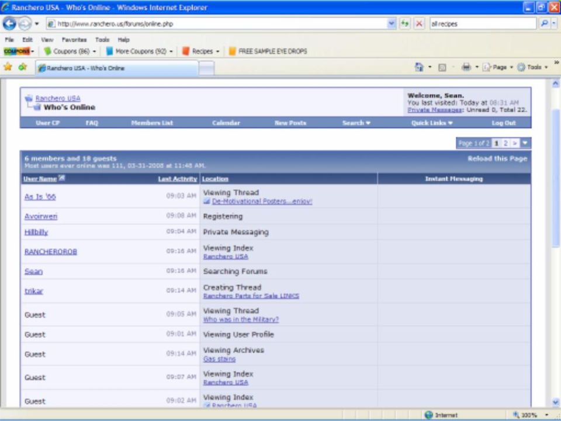Click Reload this Page link
561x421 pixels.
[497, 158]
